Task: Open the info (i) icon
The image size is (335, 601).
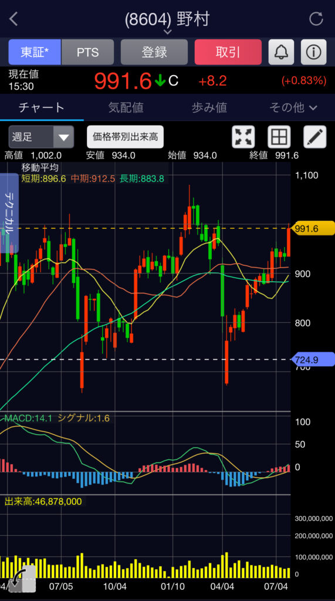Action: 313,52
